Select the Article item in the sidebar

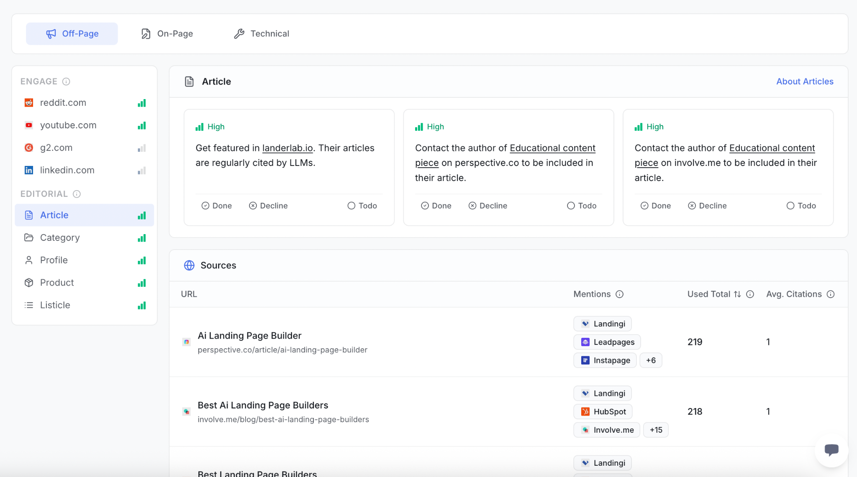pos(85,215)
